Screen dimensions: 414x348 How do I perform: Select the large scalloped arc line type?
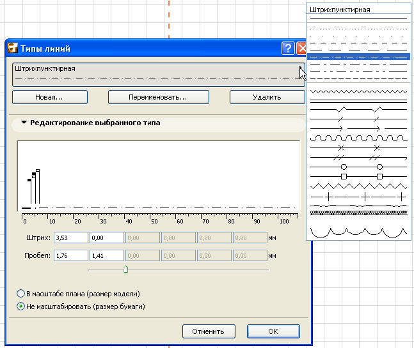coord(358,230)
